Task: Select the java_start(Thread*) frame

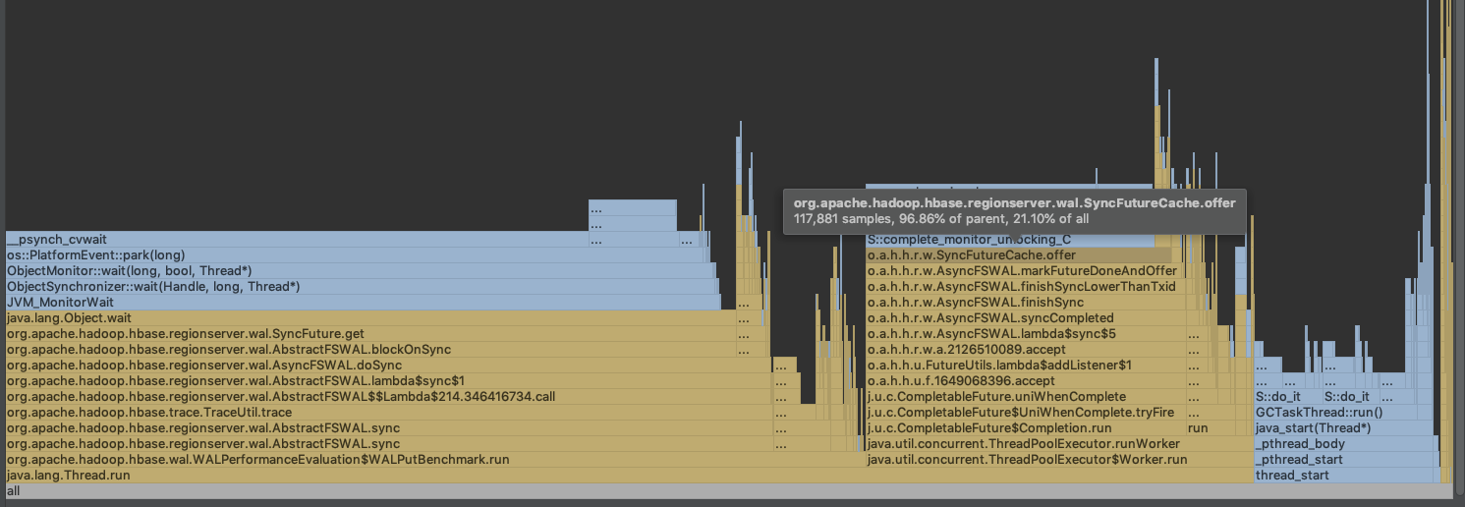Action: coord(1342,427)
